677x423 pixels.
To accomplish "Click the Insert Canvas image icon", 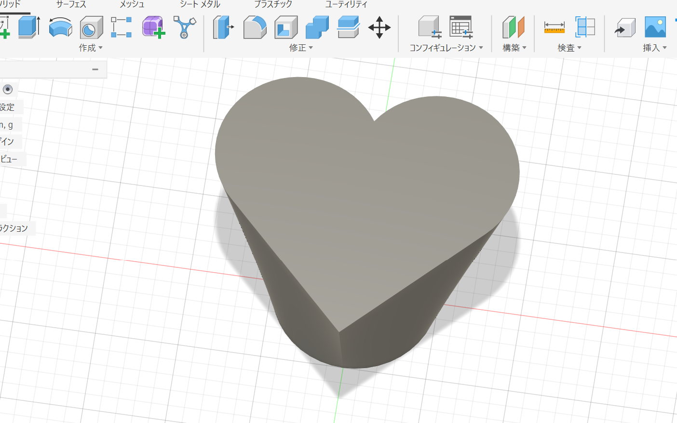I will point(655,27).
